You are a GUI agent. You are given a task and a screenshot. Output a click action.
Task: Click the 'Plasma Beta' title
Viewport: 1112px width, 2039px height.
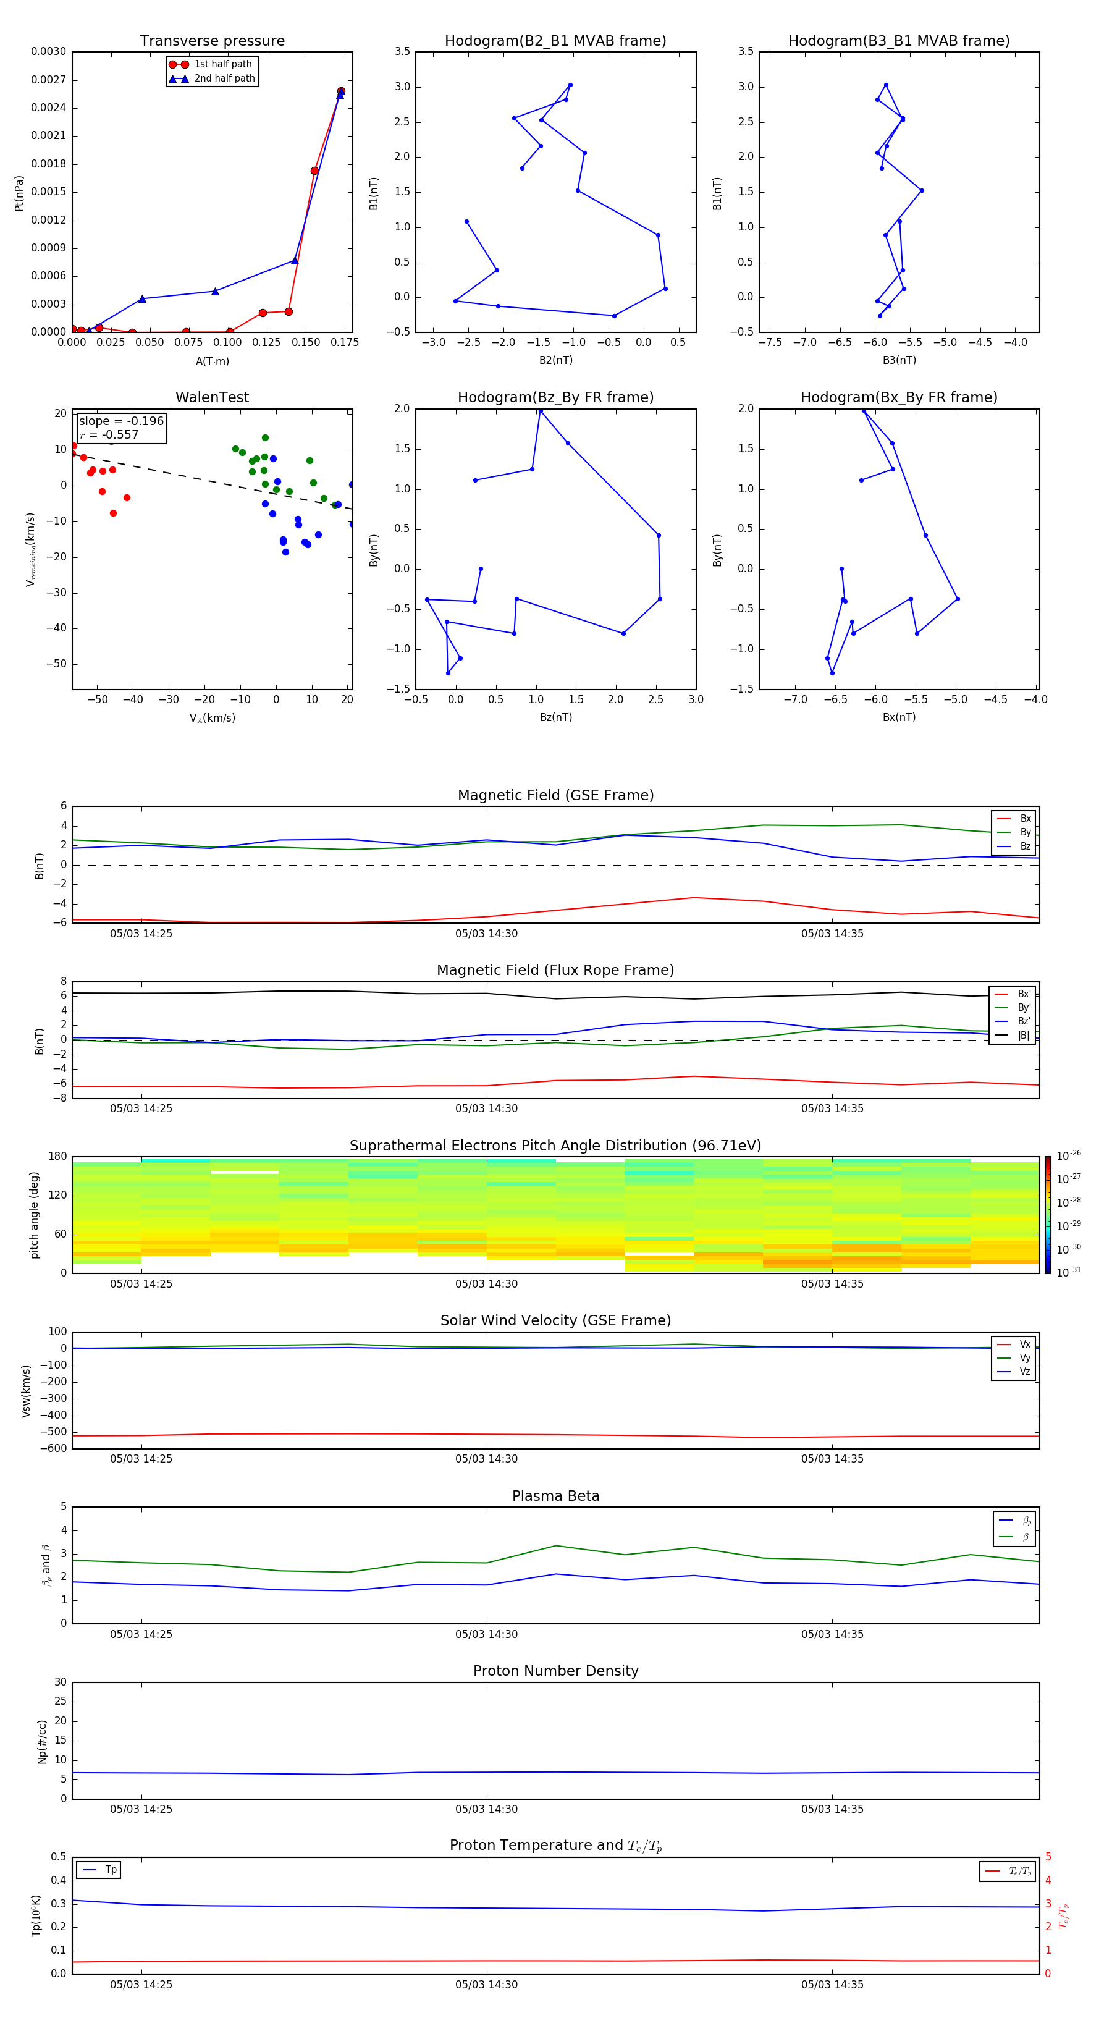pos(555,1496)
